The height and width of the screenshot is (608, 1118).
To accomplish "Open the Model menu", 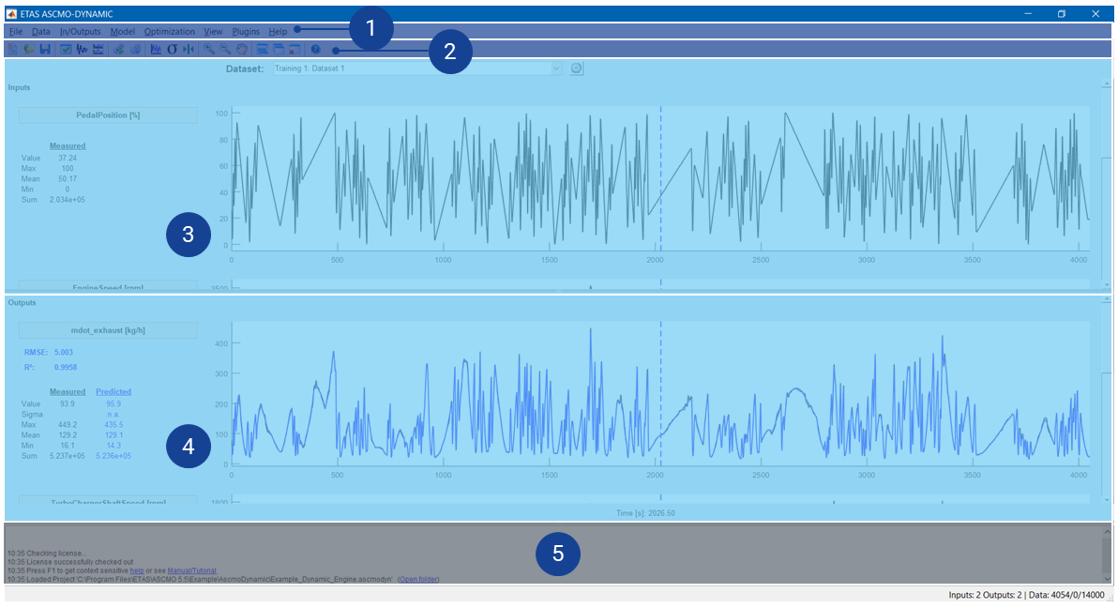I will (122, 31).
